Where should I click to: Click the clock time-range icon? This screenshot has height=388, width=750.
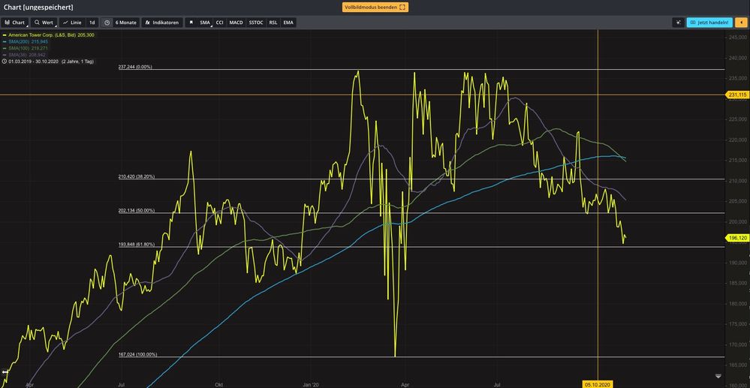pyautogui.click(x=107, y=23)
